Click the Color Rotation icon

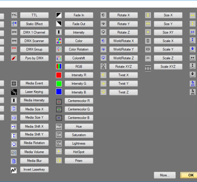click(59, 49)
